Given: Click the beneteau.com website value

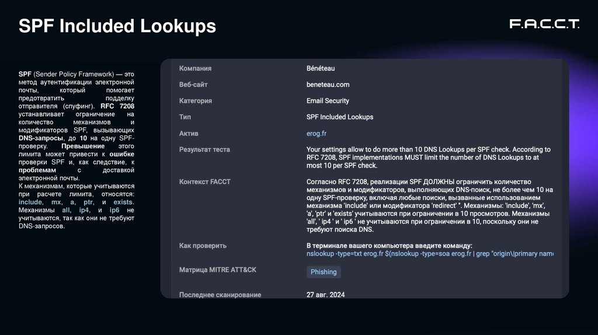Looking at the screenshot, I should 328,85.
